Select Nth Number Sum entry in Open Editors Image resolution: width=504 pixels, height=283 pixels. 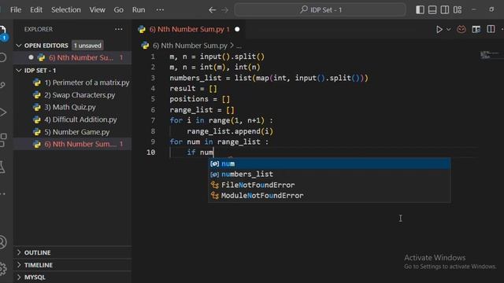click(72, 57)
